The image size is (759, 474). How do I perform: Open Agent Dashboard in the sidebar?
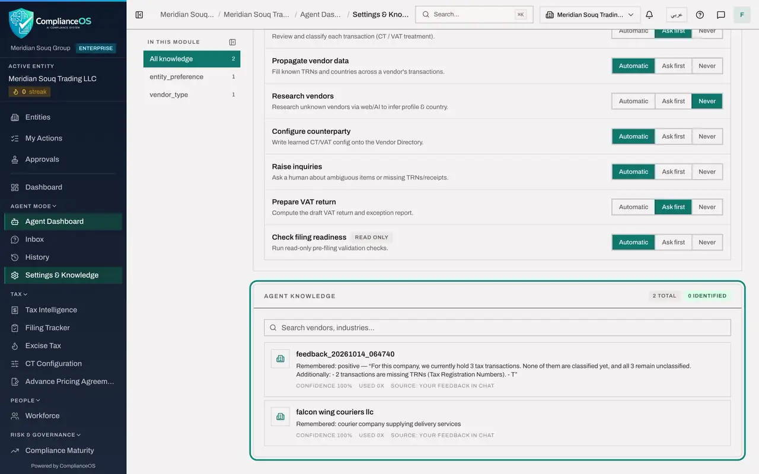(63, 222)
